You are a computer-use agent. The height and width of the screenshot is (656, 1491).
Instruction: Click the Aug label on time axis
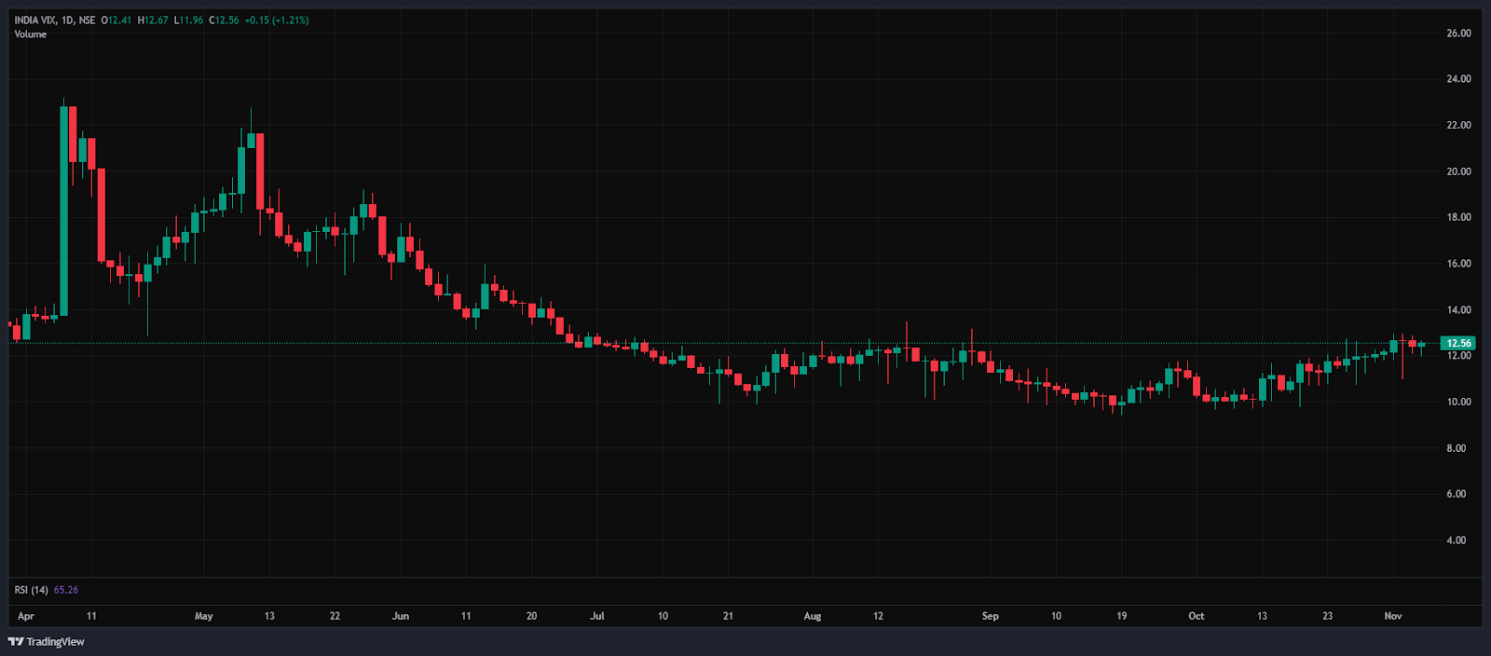pyautogui.click(x=813, y=616)
